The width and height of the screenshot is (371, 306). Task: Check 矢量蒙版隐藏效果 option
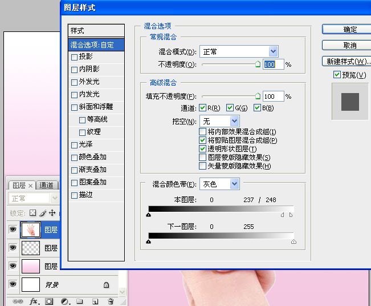202,166
